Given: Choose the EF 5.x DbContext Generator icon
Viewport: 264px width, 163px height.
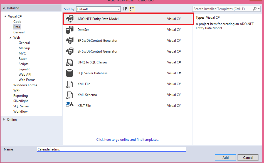Looking at the screenshot, I should point(69,41).
